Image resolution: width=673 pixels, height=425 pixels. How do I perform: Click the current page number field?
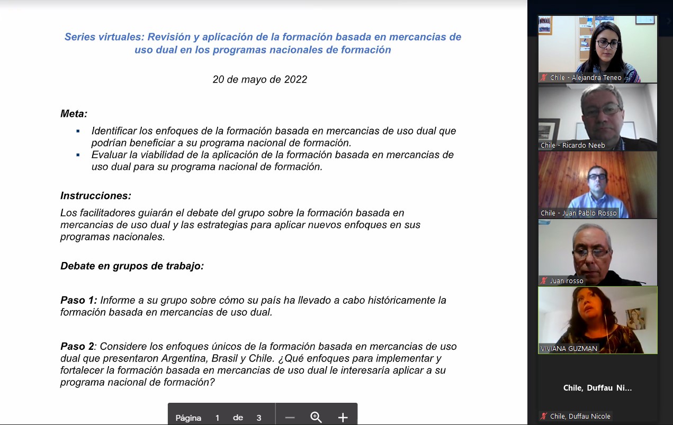point(217,418)
